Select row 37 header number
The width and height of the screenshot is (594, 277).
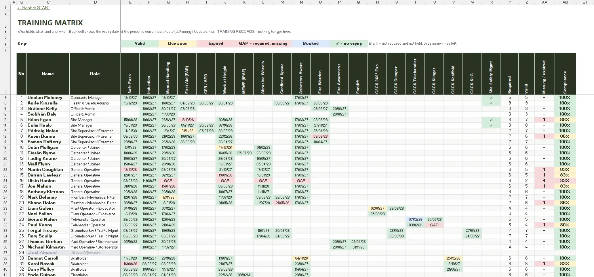pyautogui.click(x=6, y=252)
